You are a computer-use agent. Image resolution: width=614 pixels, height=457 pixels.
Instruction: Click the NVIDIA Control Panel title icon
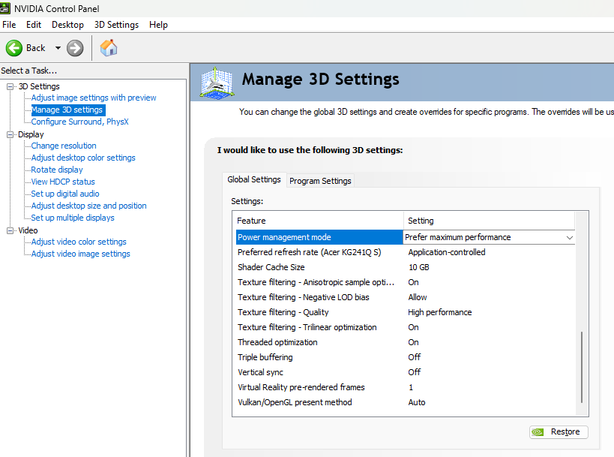[x=5, y=8]
